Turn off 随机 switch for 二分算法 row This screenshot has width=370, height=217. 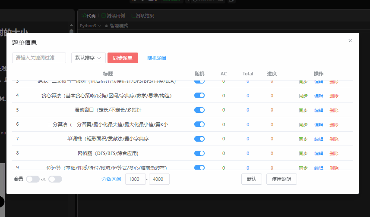coord(199,124)
